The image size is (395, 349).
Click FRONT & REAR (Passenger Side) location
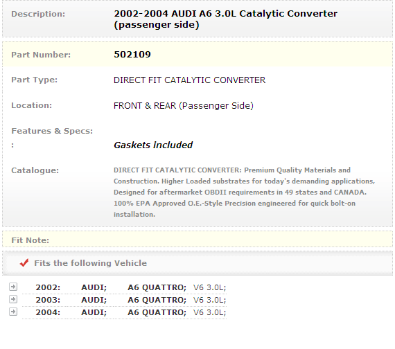[x=184, y=106]
